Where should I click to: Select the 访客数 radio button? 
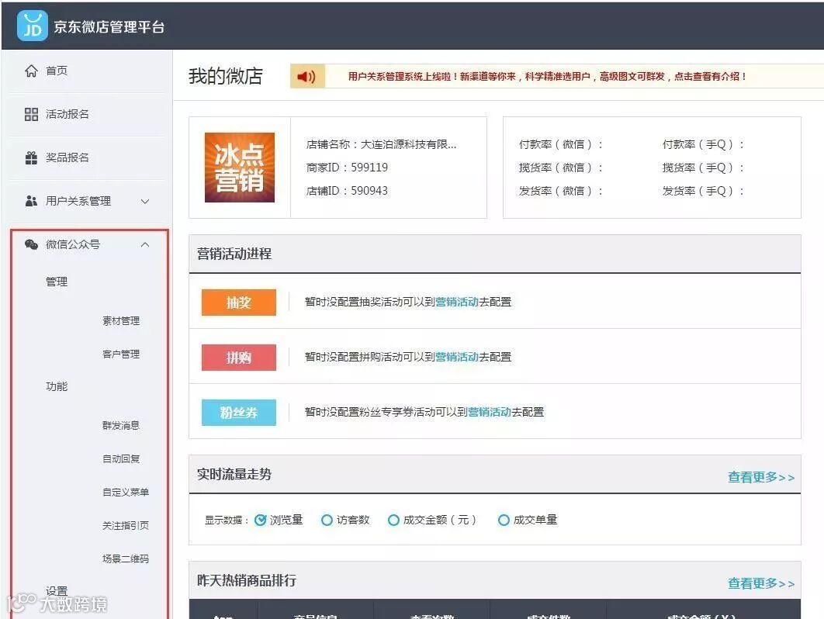pyautogui.click(x=327, y=520)
